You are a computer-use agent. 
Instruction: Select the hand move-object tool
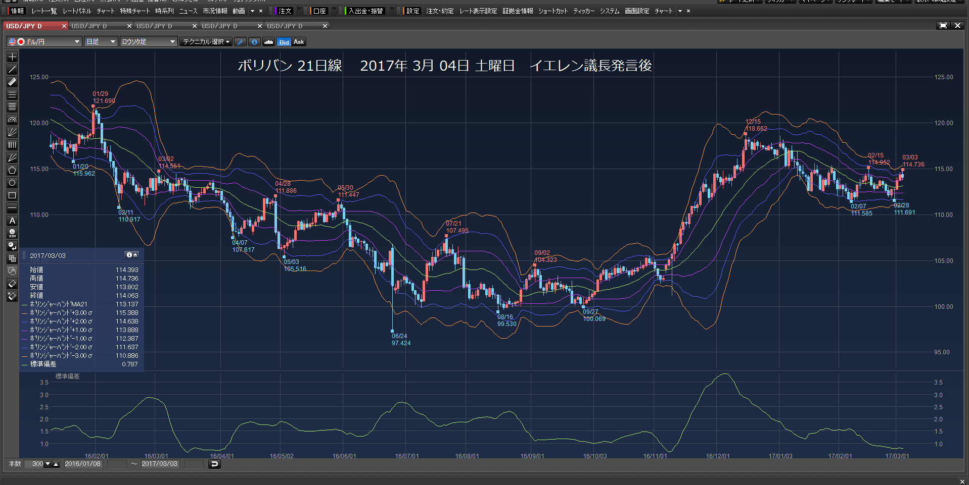(x=12, y=271)
